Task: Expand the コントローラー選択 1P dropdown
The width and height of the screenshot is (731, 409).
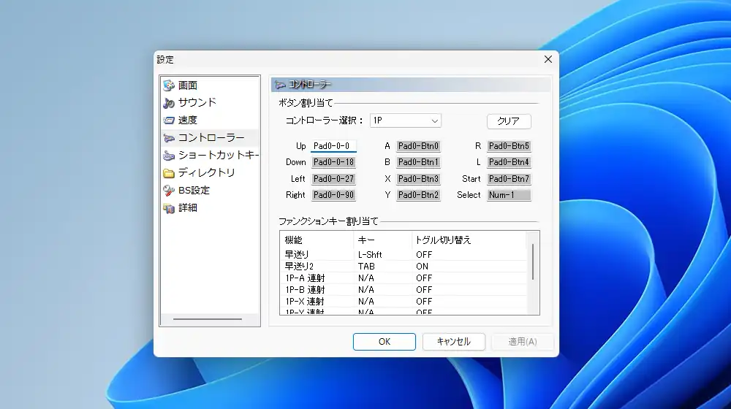Action: pos(406,121)
